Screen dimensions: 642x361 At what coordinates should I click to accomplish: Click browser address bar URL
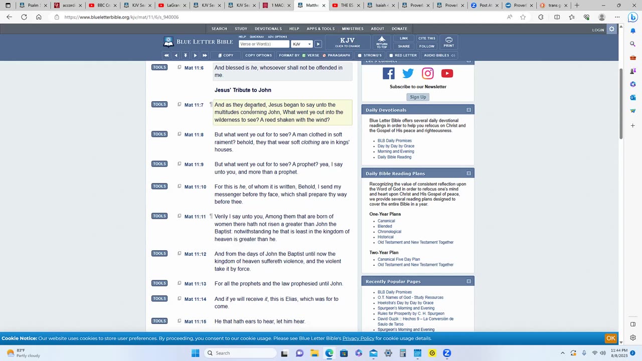[121, 17]
